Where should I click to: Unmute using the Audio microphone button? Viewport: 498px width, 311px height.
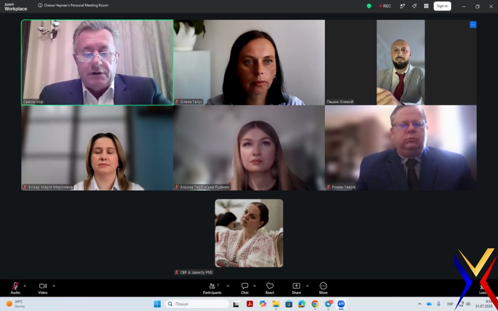click(x=15, y=288)
